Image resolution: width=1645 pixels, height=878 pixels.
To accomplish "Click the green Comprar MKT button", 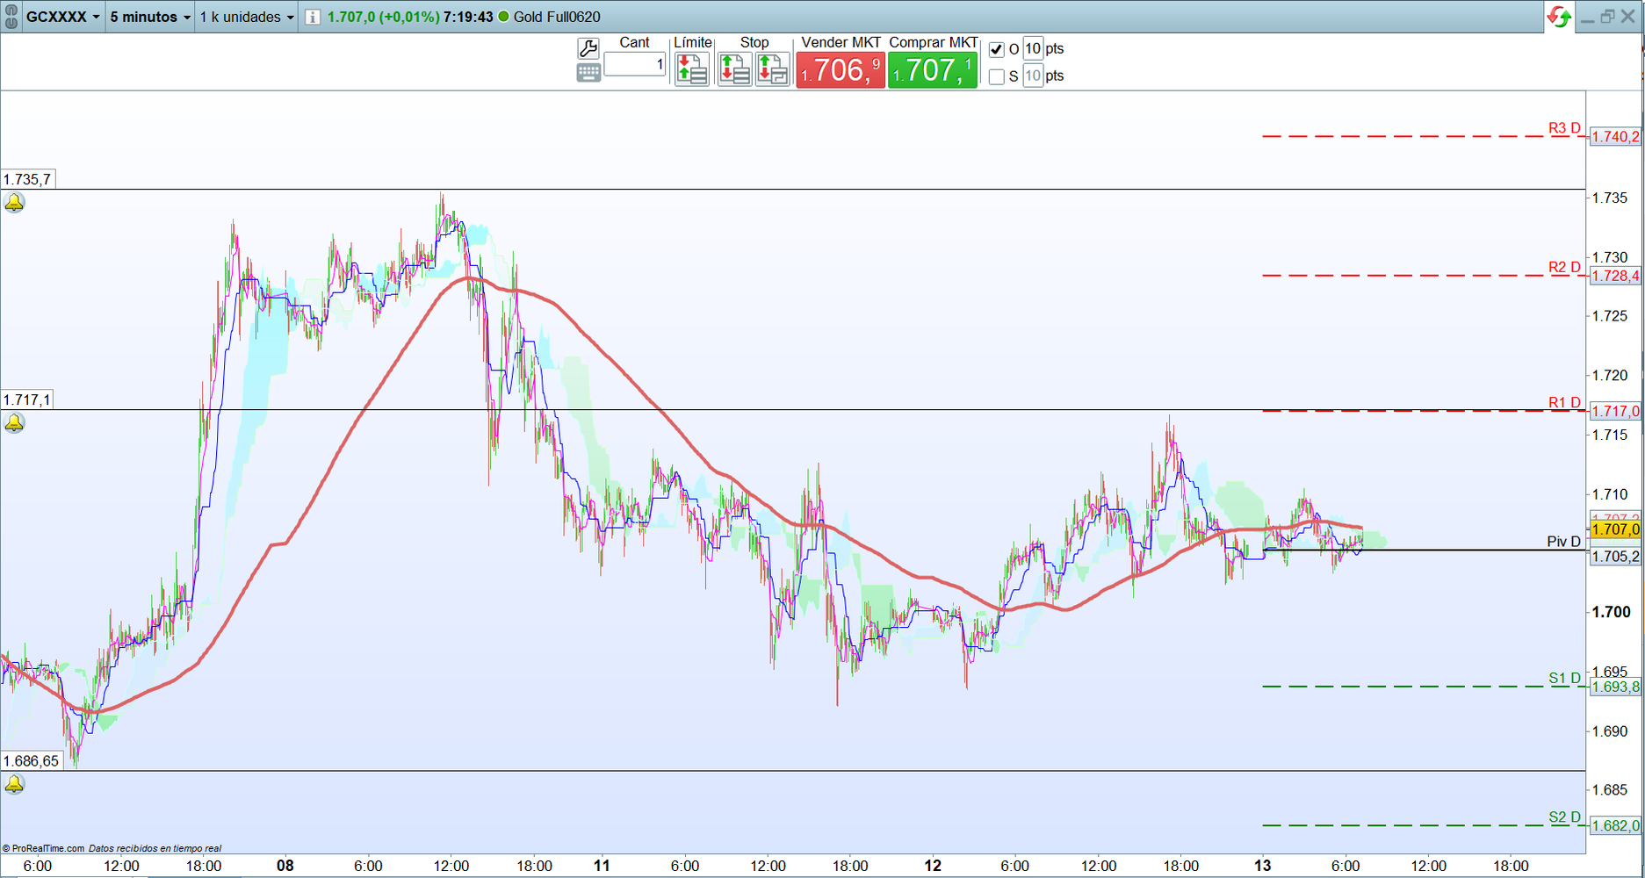I will coord(933,70).
